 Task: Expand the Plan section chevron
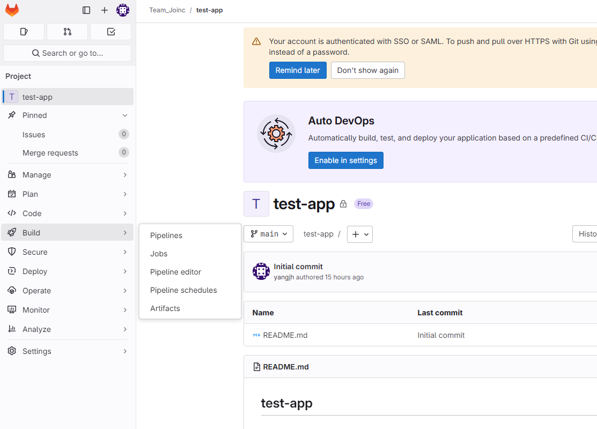click(x=125, y=194)
